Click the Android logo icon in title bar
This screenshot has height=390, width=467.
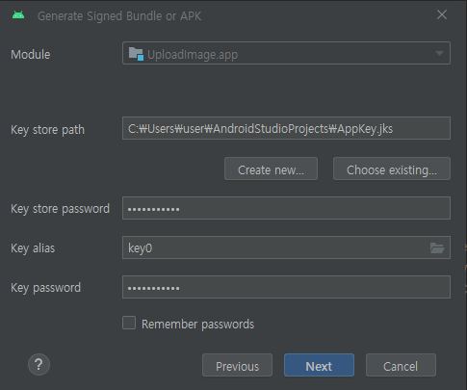click(18, 15)
